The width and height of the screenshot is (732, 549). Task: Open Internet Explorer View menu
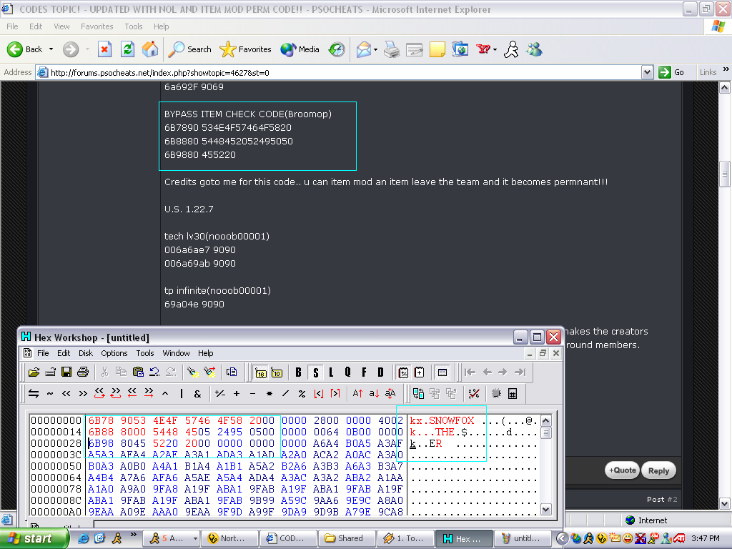pos(61,26)
